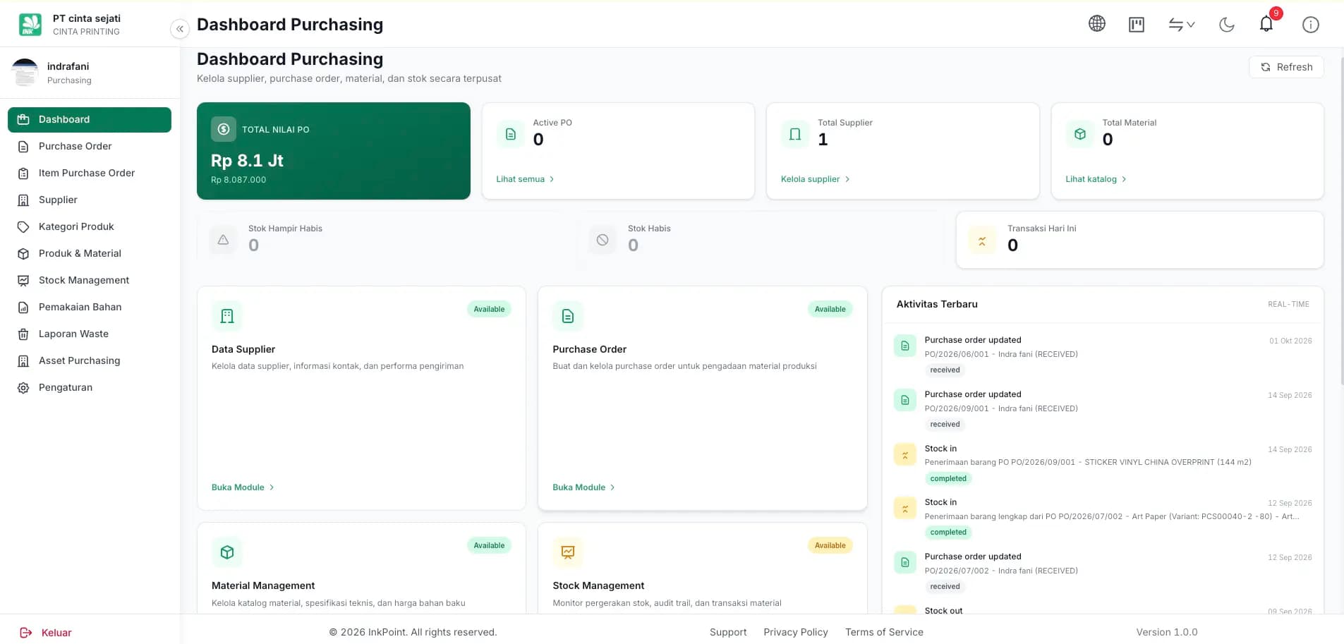Image resolution: width=1344 pixels, height=644 pixels.
Task: Click the Stock Management presentation card icon
Action: tap(568, 552)
